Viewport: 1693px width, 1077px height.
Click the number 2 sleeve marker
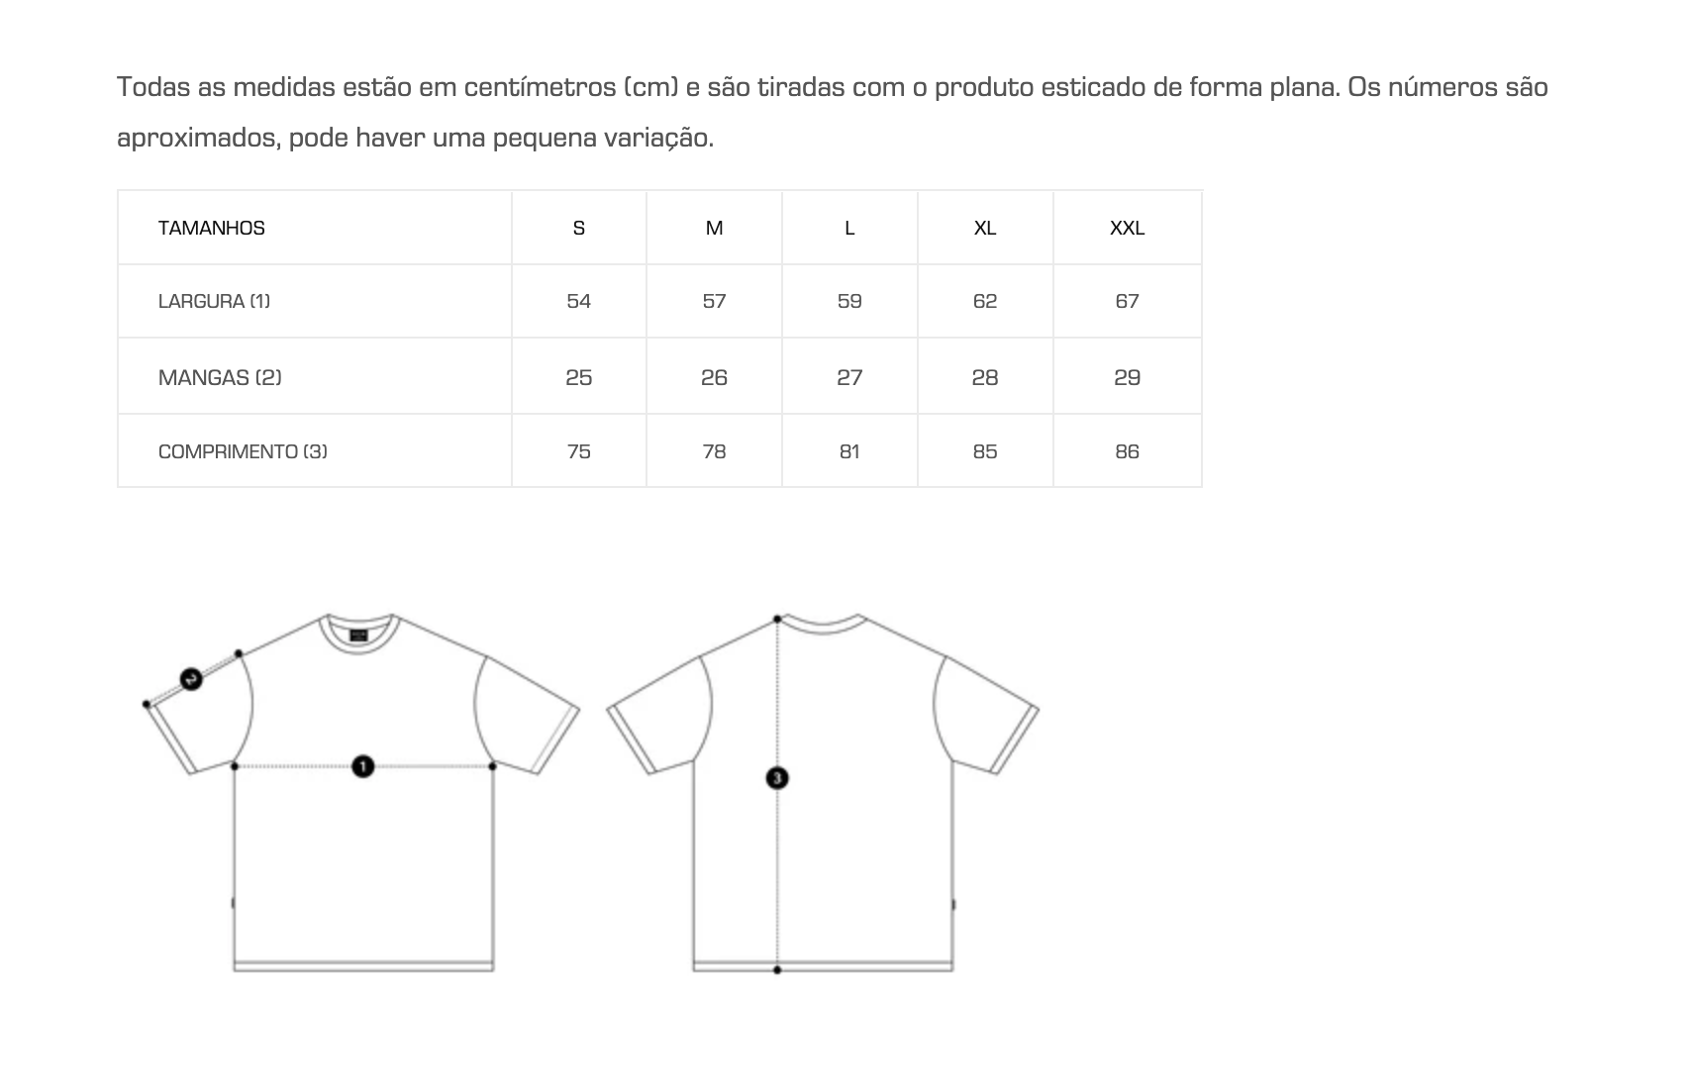[191, 679]
